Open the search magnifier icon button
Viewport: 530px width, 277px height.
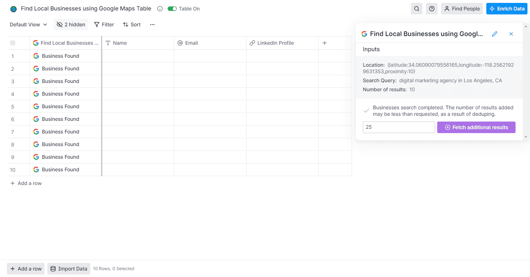(x=417, y=9)
